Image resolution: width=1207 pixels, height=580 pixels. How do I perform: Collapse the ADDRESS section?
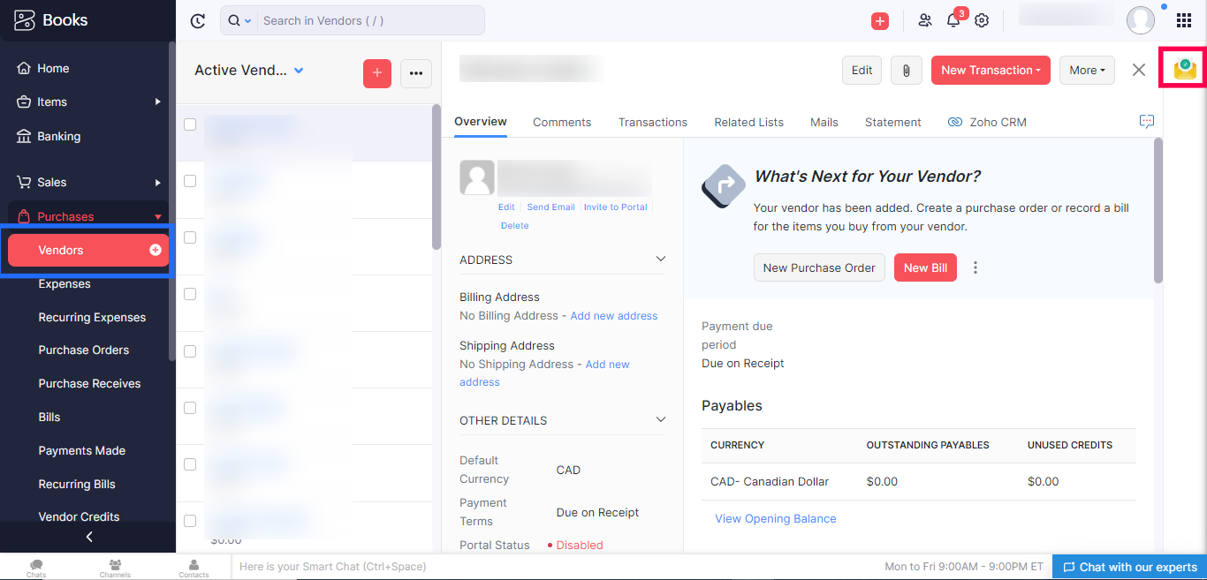[x=660, y=260]
